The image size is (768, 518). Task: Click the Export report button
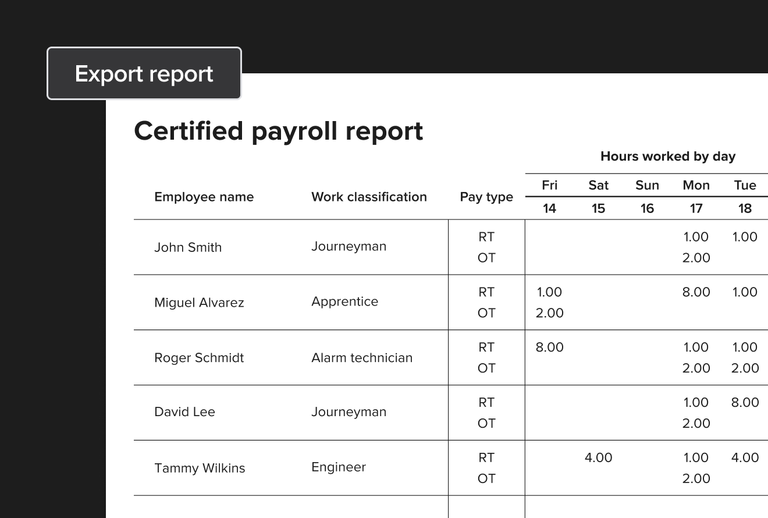coord(144,73)
